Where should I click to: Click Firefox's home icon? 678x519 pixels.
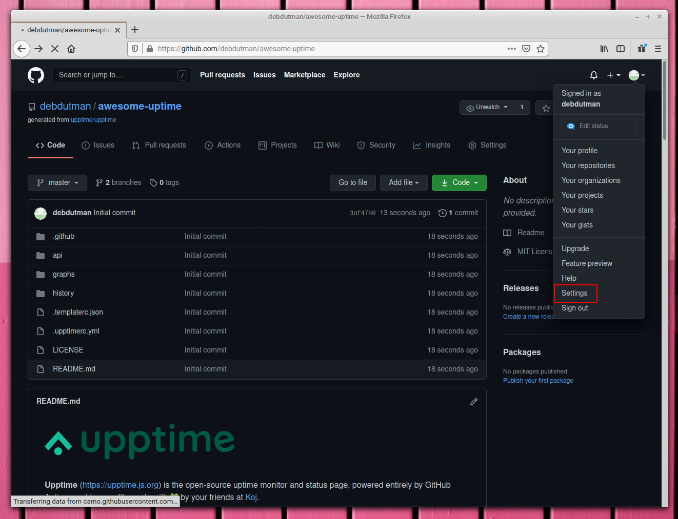coord(71,49)
